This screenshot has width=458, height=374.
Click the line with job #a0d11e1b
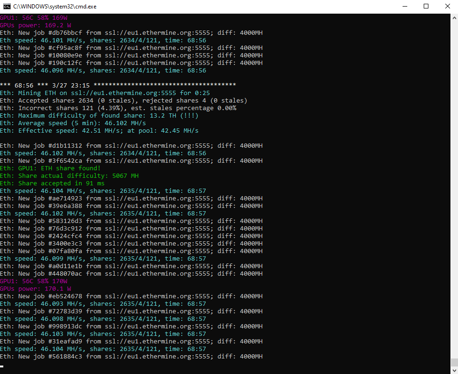click(x=131, y=266)
